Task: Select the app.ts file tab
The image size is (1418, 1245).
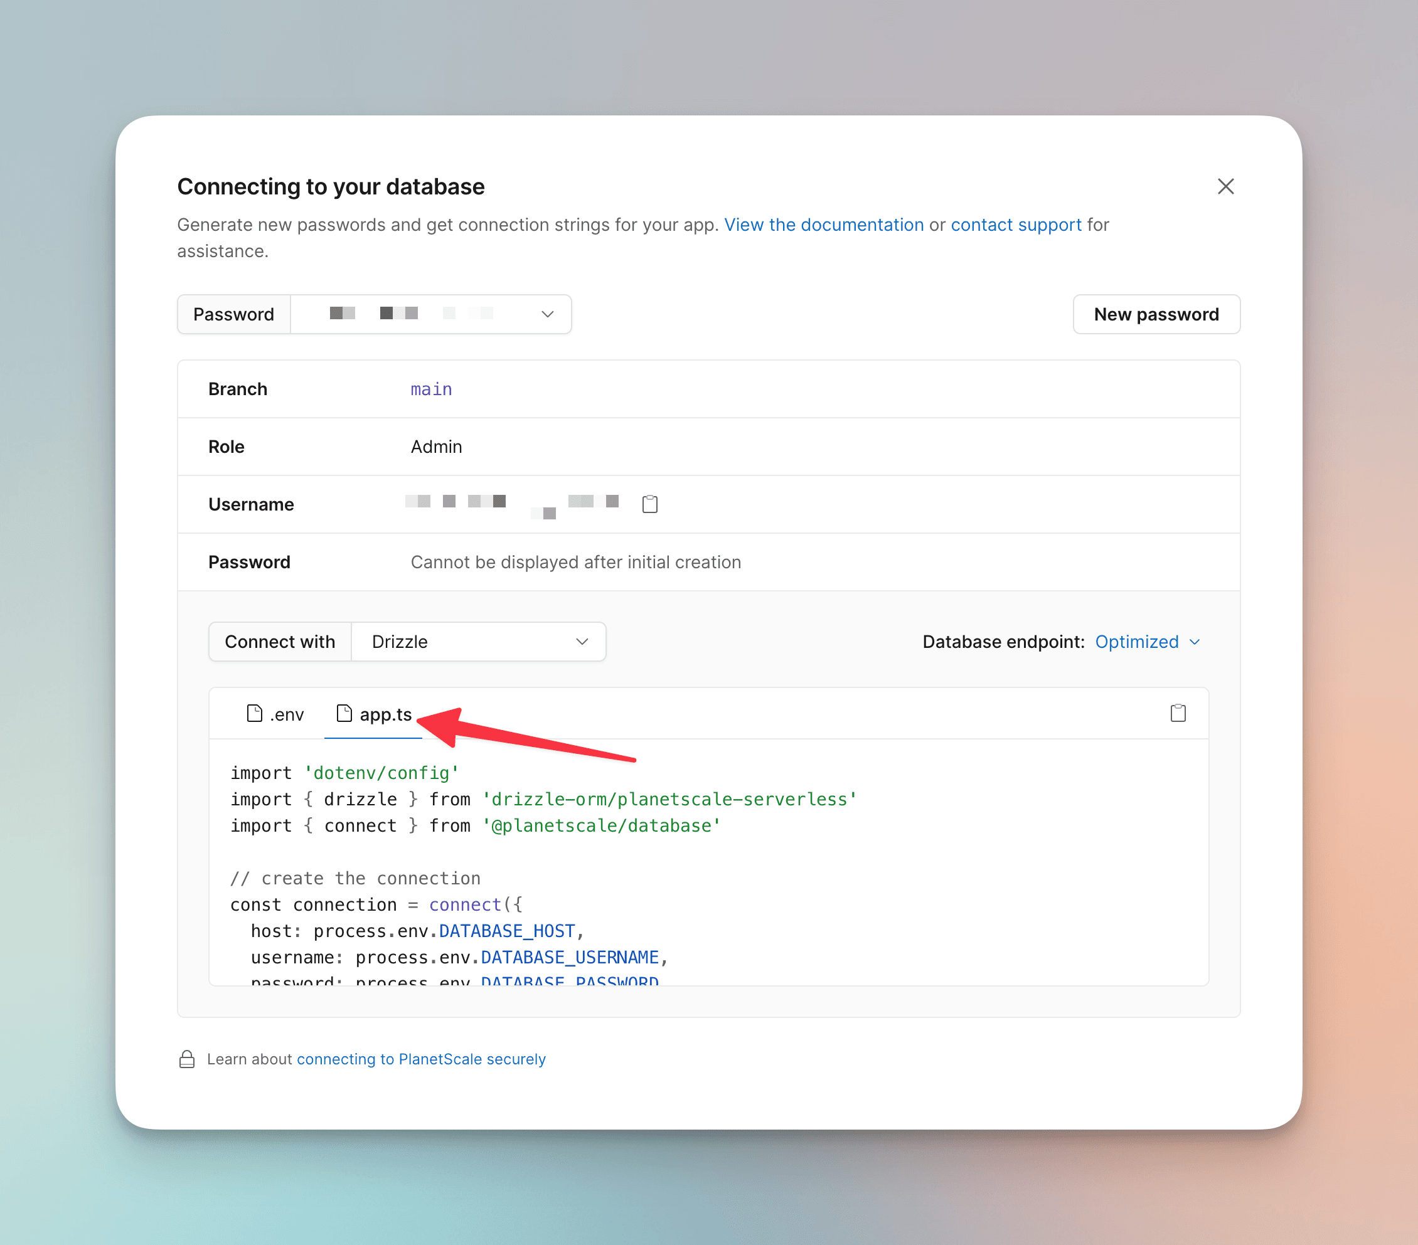Action: [x=373, y=714]
